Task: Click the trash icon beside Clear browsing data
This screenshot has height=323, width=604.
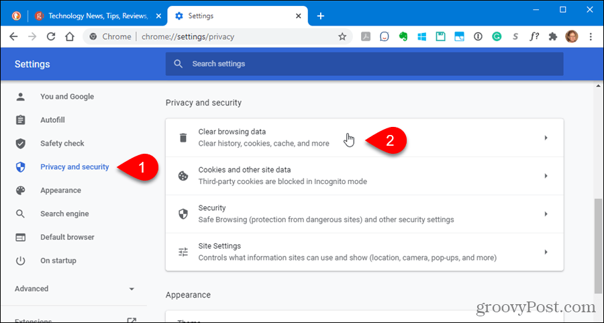Action: coord(183,138)
